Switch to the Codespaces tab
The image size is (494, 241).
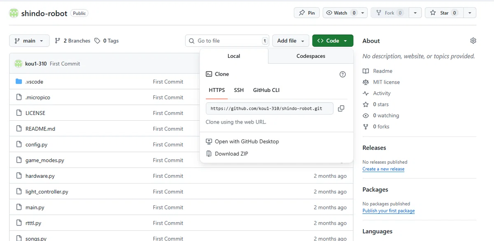[x=311, y=56]
